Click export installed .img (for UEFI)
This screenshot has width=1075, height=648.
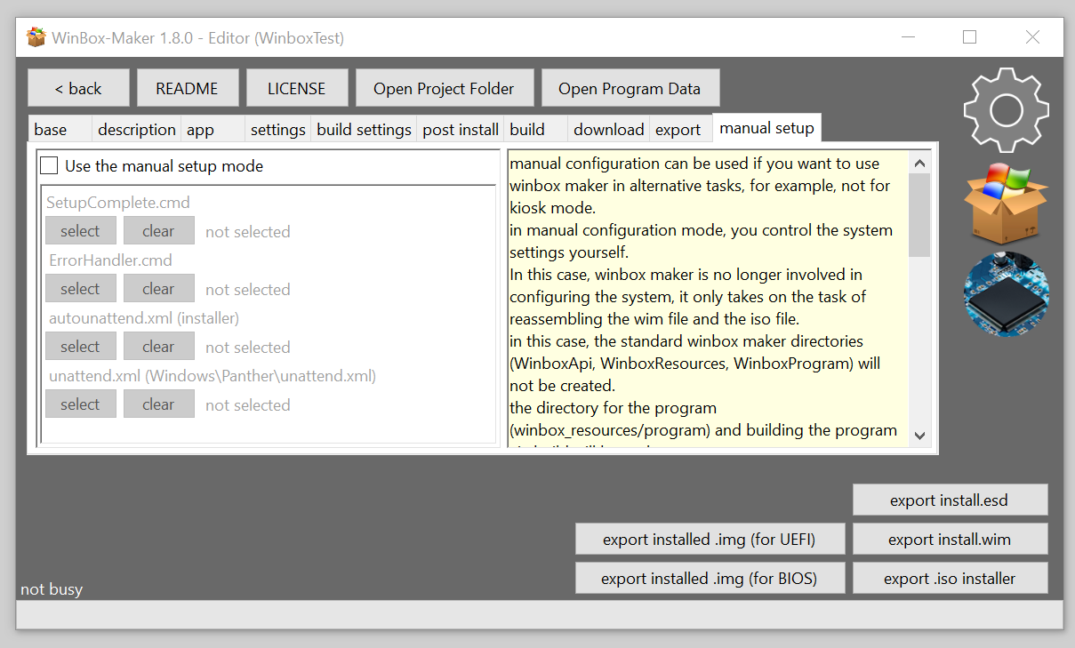point(710,539)
